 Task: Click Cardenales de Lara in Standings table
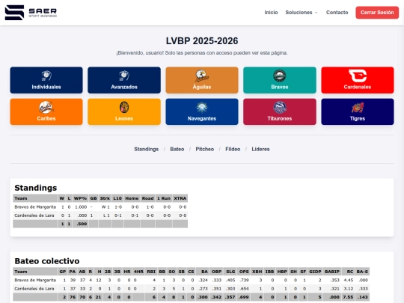[x=34, y=215]
